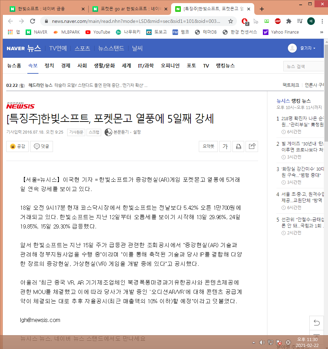The width and height of the screenshot is (328, 349).
Task: Open 댓글 comments button
Action: [42, 146]
